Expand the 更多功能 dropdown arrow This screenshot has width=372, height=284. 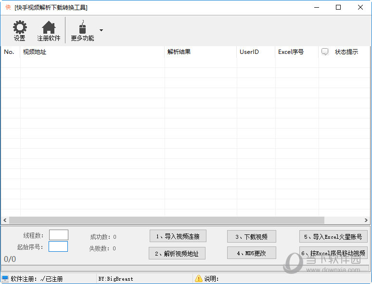tap(102, 30)
